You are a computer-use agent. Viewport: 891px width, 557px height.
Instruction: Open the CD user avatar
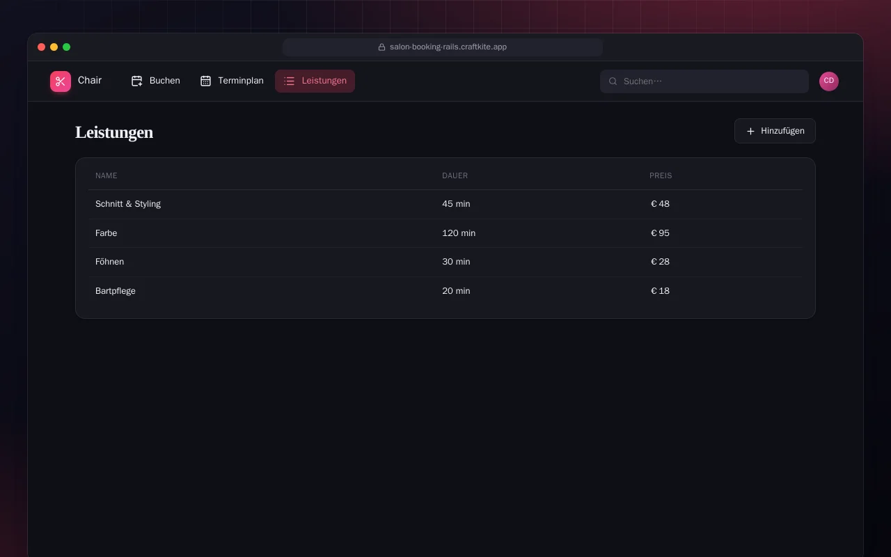pos(829,81)
